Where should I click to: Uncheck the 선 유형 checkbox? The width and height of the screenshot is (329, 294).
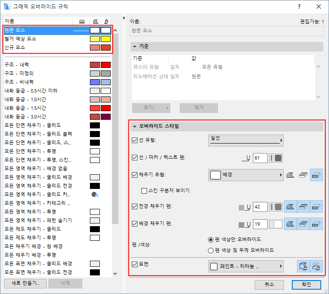point(134,140)
